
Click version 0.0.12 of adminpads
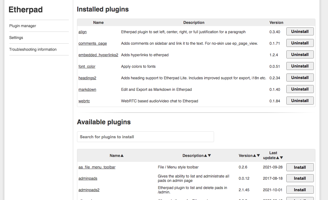(244, 178)
